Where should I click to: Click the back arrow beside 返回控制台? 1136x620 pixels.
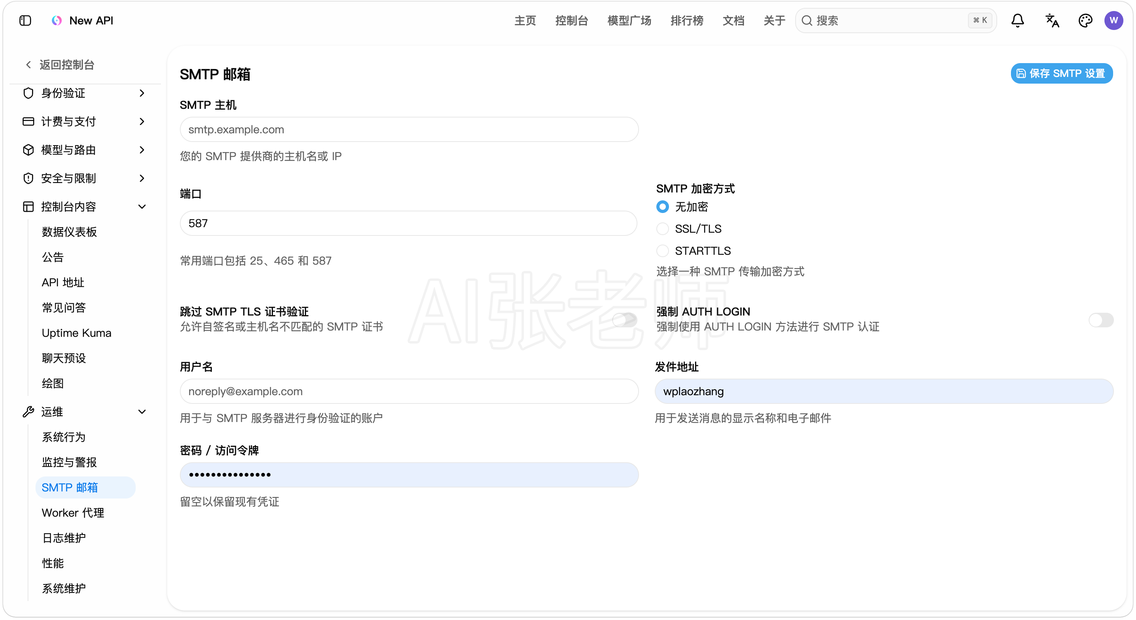click(x=28, y=65)
